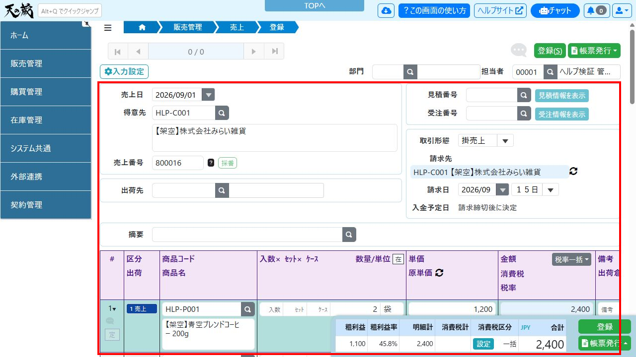Click the 売上番号 input field
The height and width of the screenshot is (357, 636).
[x=178, y=163]
